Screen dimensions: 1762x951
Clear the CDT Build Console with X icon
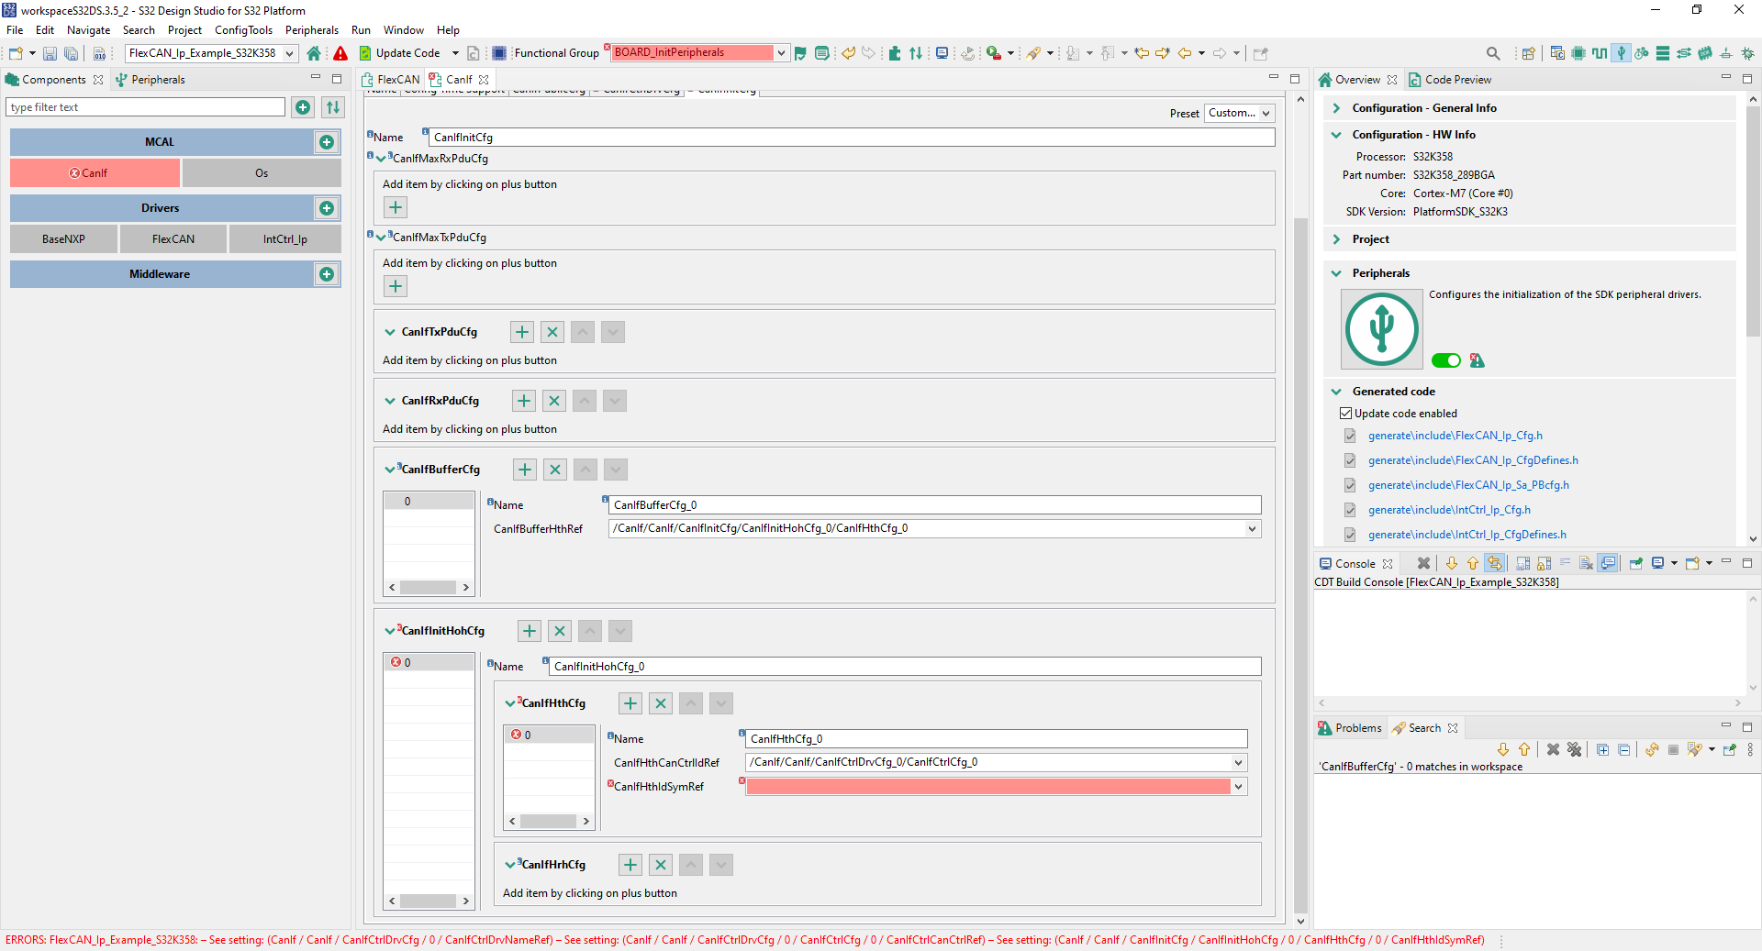coord(1423,563)
